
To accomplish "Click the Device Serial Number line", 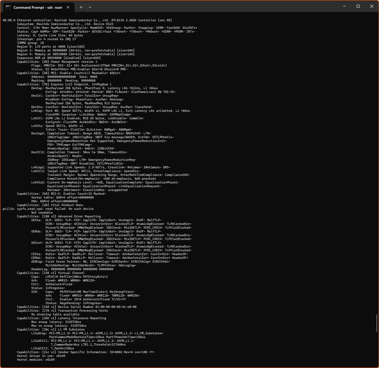I will [x=77, y=307].
